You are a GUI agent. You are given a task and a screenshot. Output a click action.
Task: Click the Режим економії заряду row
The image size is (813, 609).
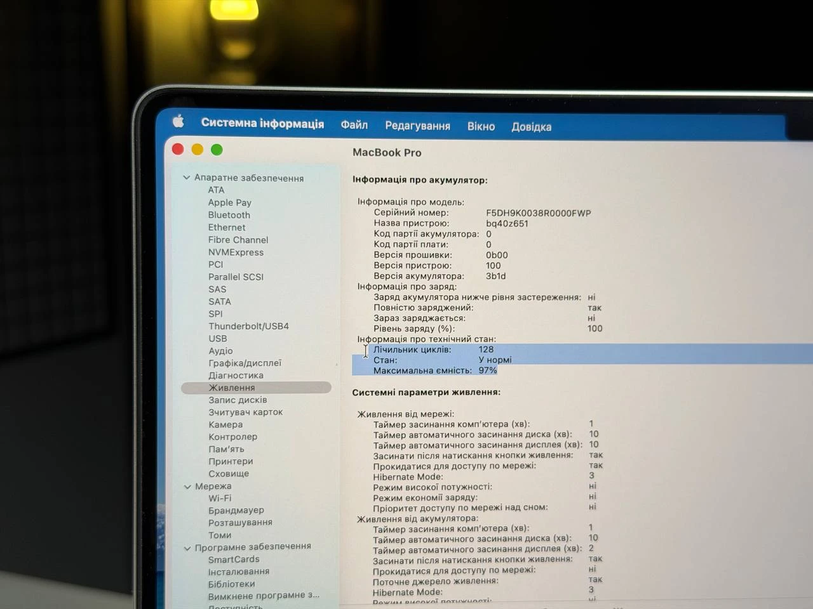(x=485, y=497)
